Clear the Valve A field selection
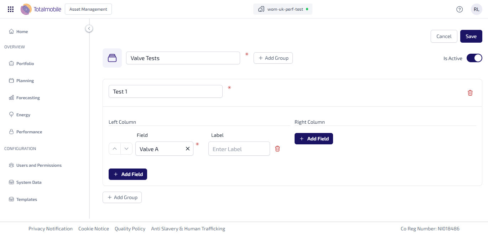The width and height of the screenshot is (488, 235). [188, 149]
